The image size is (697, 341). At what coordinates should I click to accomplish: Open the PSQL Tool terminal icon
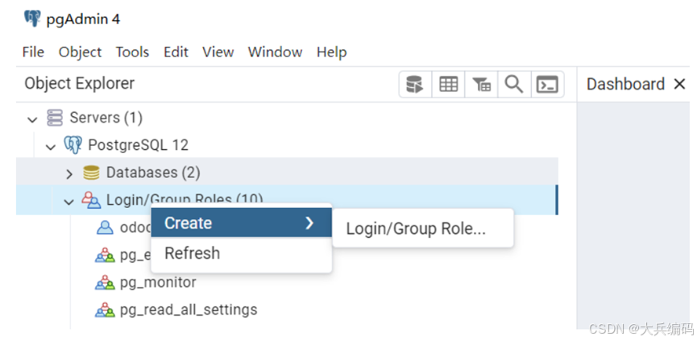(x=547, y=84)
